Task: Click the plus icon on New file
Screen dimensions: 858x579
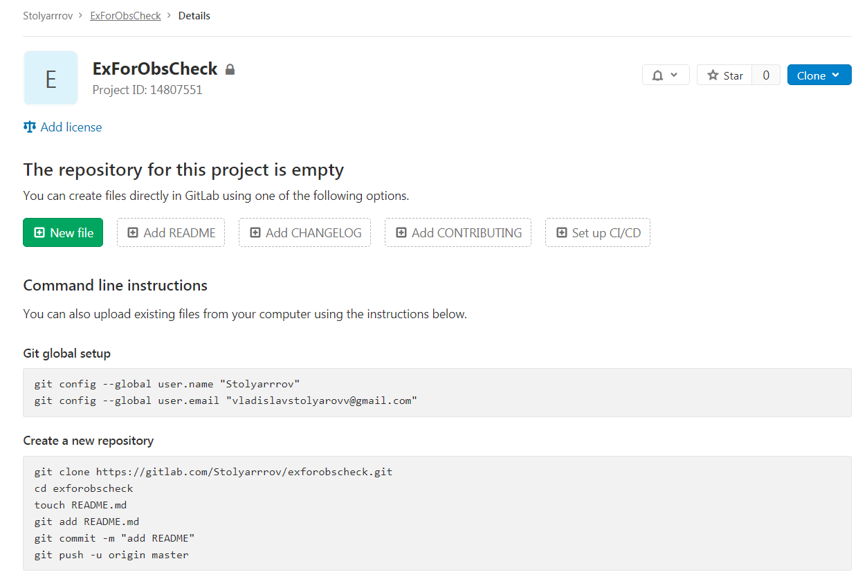Action: pos(39,233)
